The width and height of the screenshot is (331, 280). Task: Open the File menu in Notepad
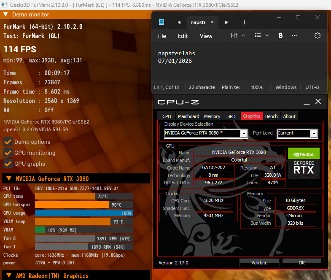pyautogui.click(x=161, y=36)
